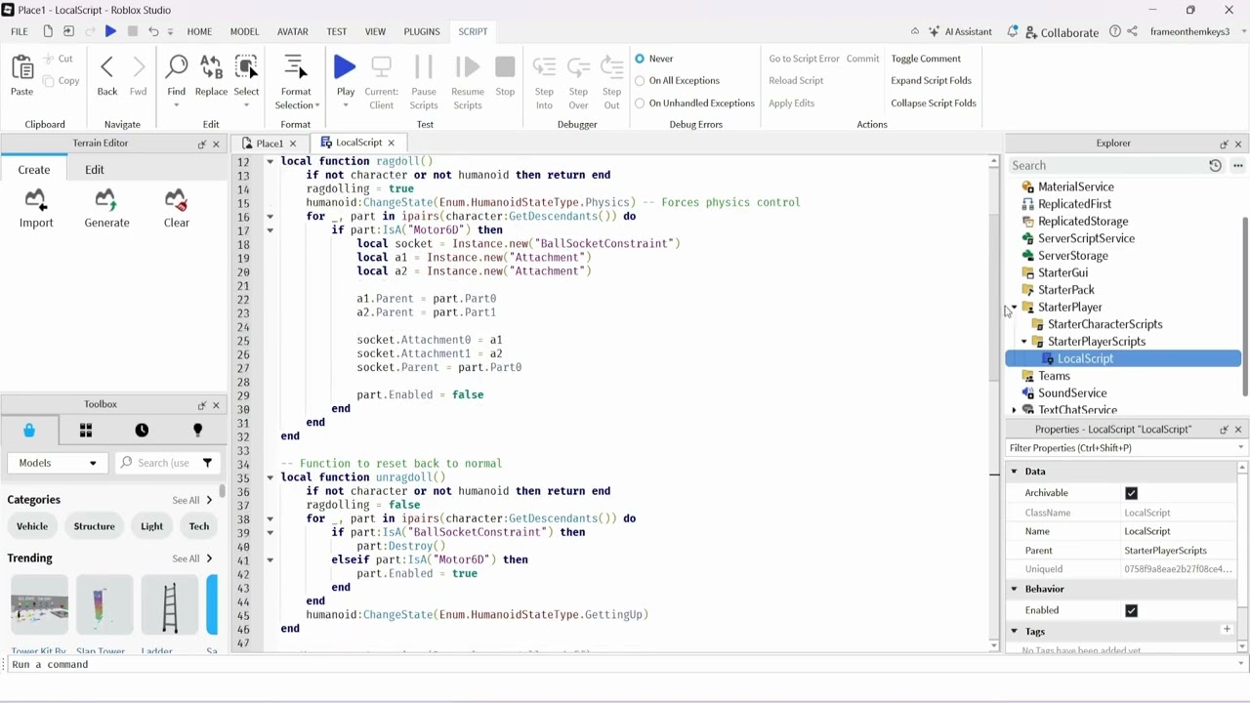The height and width of the screenshot is (703, 1250).
Task: Toggle the Archivable checkbox
Action: click(x=1131, y=493)
